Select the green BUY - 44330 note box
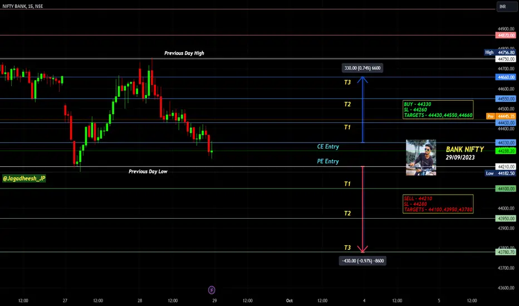The height and width of the screenshot is (306, 519). tap(438, 110)
